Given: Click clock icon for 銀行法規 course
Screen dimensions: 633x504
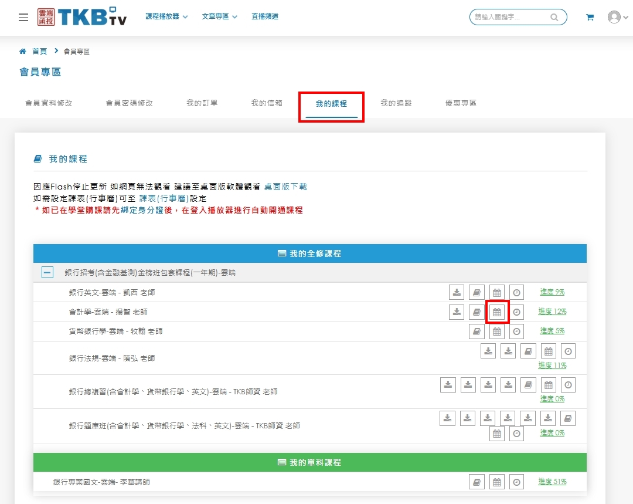Looking at the screenshot, I should (x=568, y=351).
